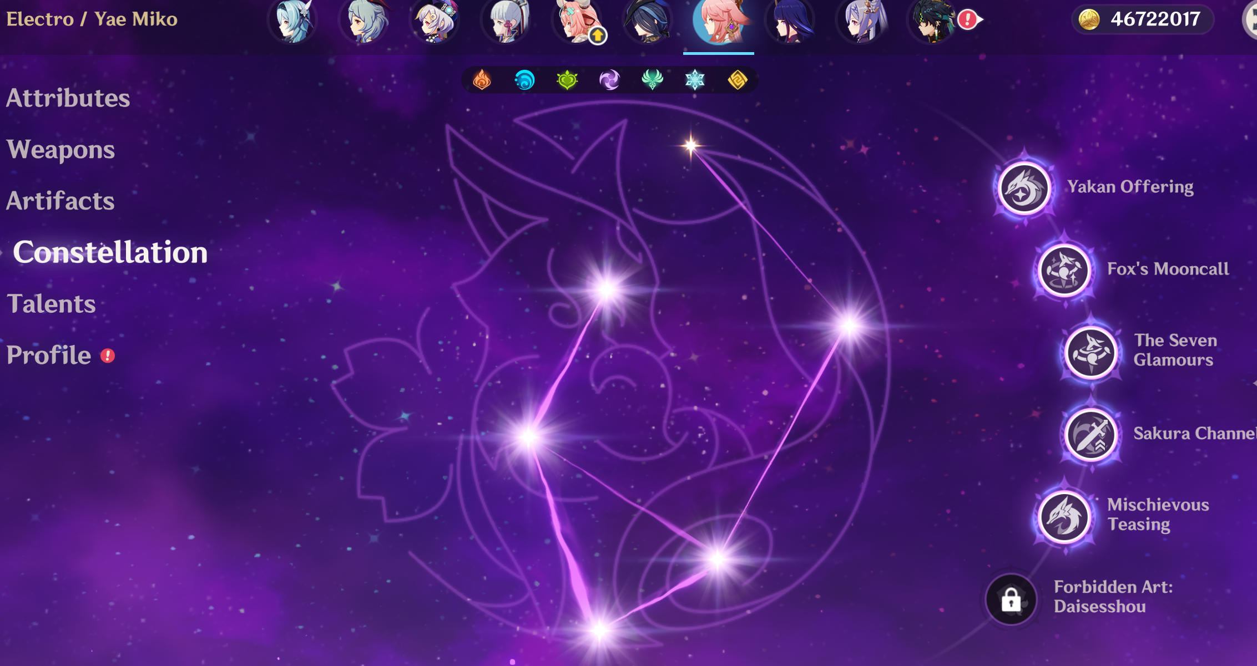Click the locked Forbidden Art: Daisesshou node
The width and height of the screenshot is (1257, 666).
(x=1011, y=599)
